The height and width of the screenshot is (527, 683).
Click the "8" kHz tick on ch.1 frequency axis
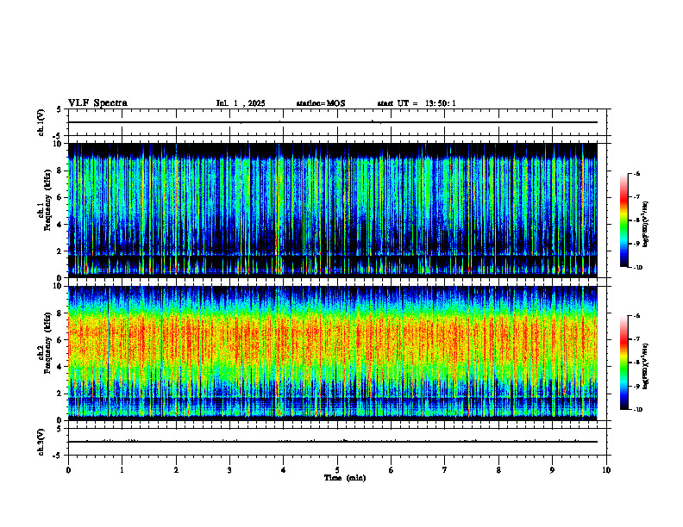point(60,170)
